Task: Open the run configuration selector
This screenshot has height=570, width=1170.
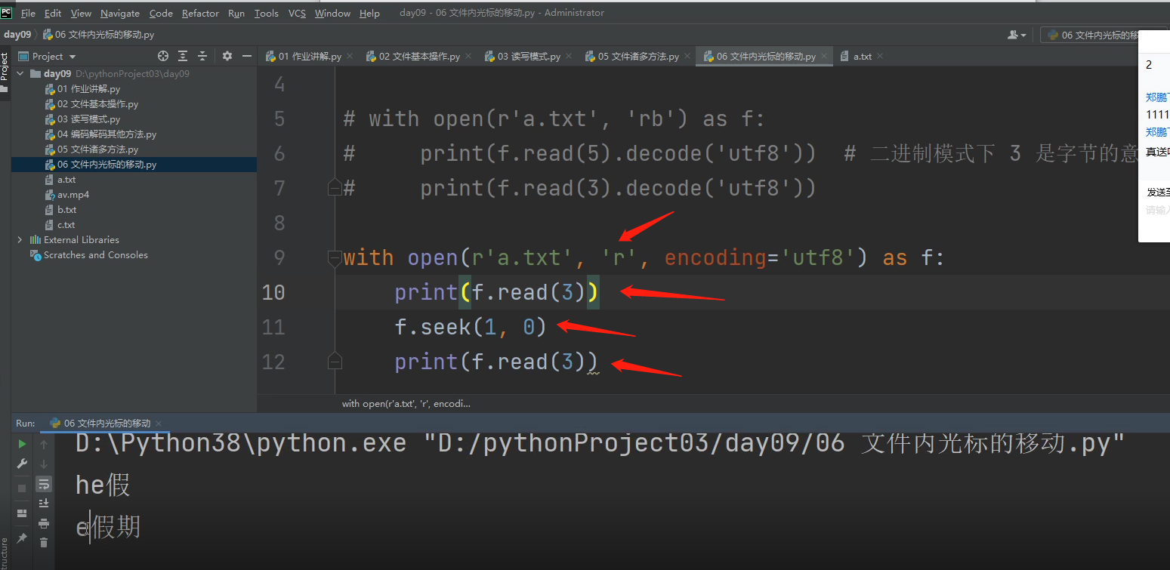Action: (x=1090, y=35)
